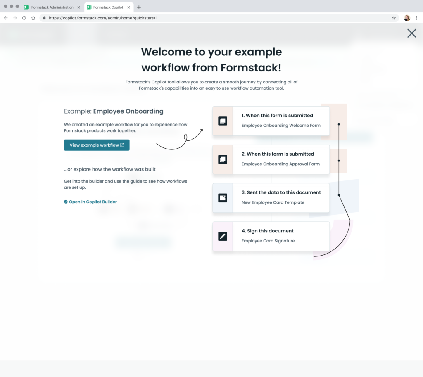The image size is (423, 377).
Task: Click the '2. When this form is submitted' heading
Action: [278, 154]
